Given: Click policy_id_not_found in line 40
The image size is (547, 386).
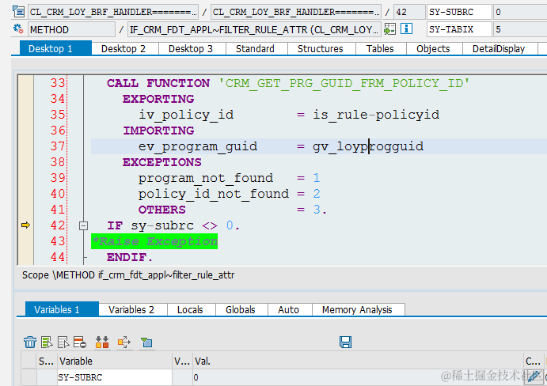Looking at the screenshot, I should pyautogui.click(x=214, y=195).
